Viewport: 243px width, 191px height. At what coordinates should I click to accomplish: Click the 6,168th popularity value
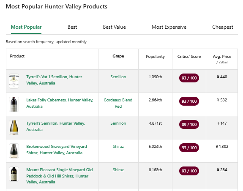click(x=155, y=170)
